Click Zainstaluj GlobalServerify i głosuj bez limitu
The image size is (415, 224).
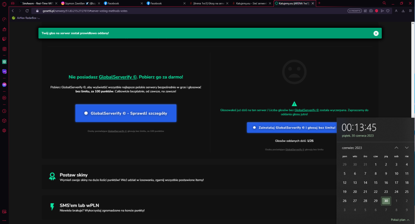point(292,127)
